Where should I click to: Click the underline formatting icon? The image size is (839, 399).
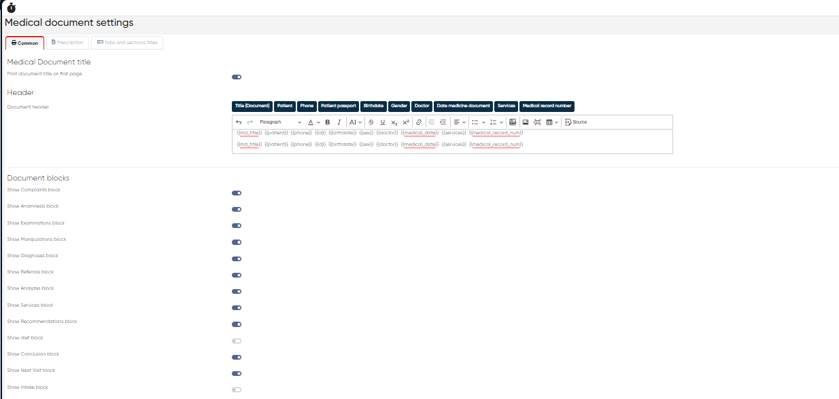point(383,122)
